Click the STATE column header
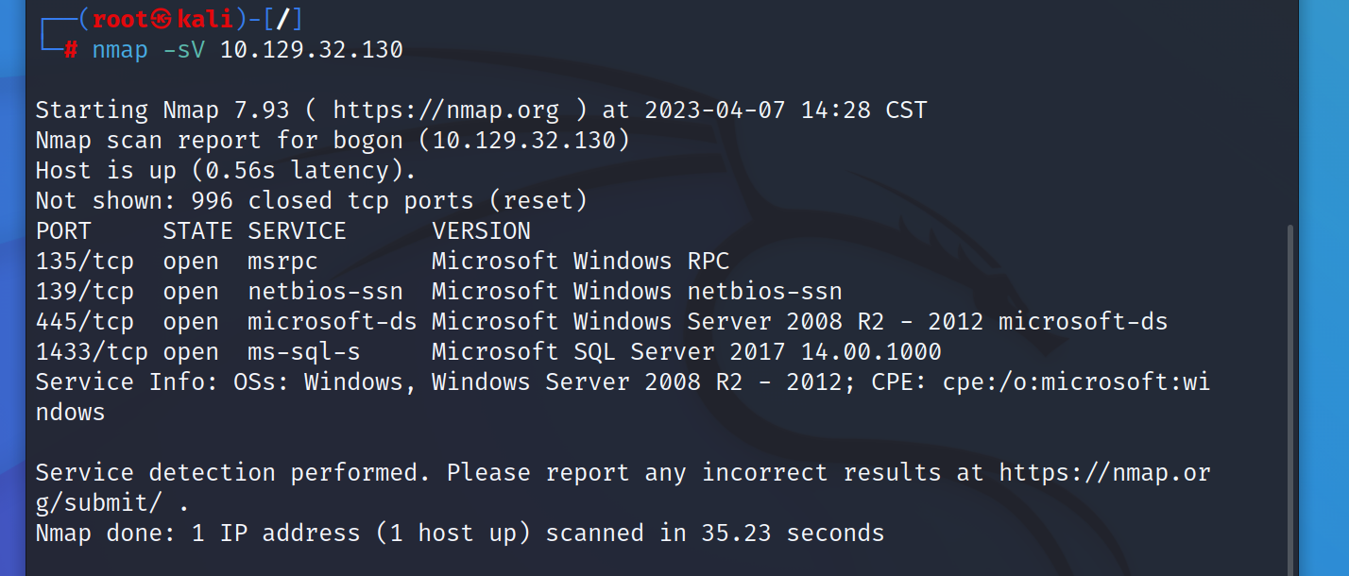Screen dimensions: 1349x576 197,231
